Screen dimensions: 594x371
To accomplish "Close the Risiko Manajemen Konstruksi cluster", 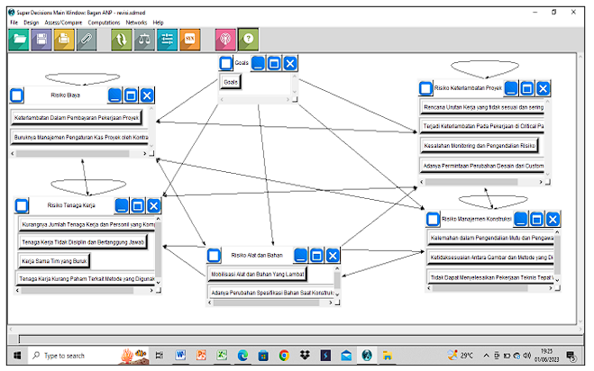I will click(553, 219).
